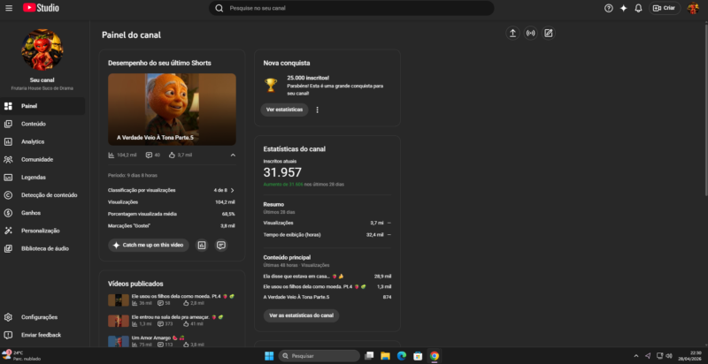
Task: Click the channel profile picture in sidebar
Action: coord(42,49)
